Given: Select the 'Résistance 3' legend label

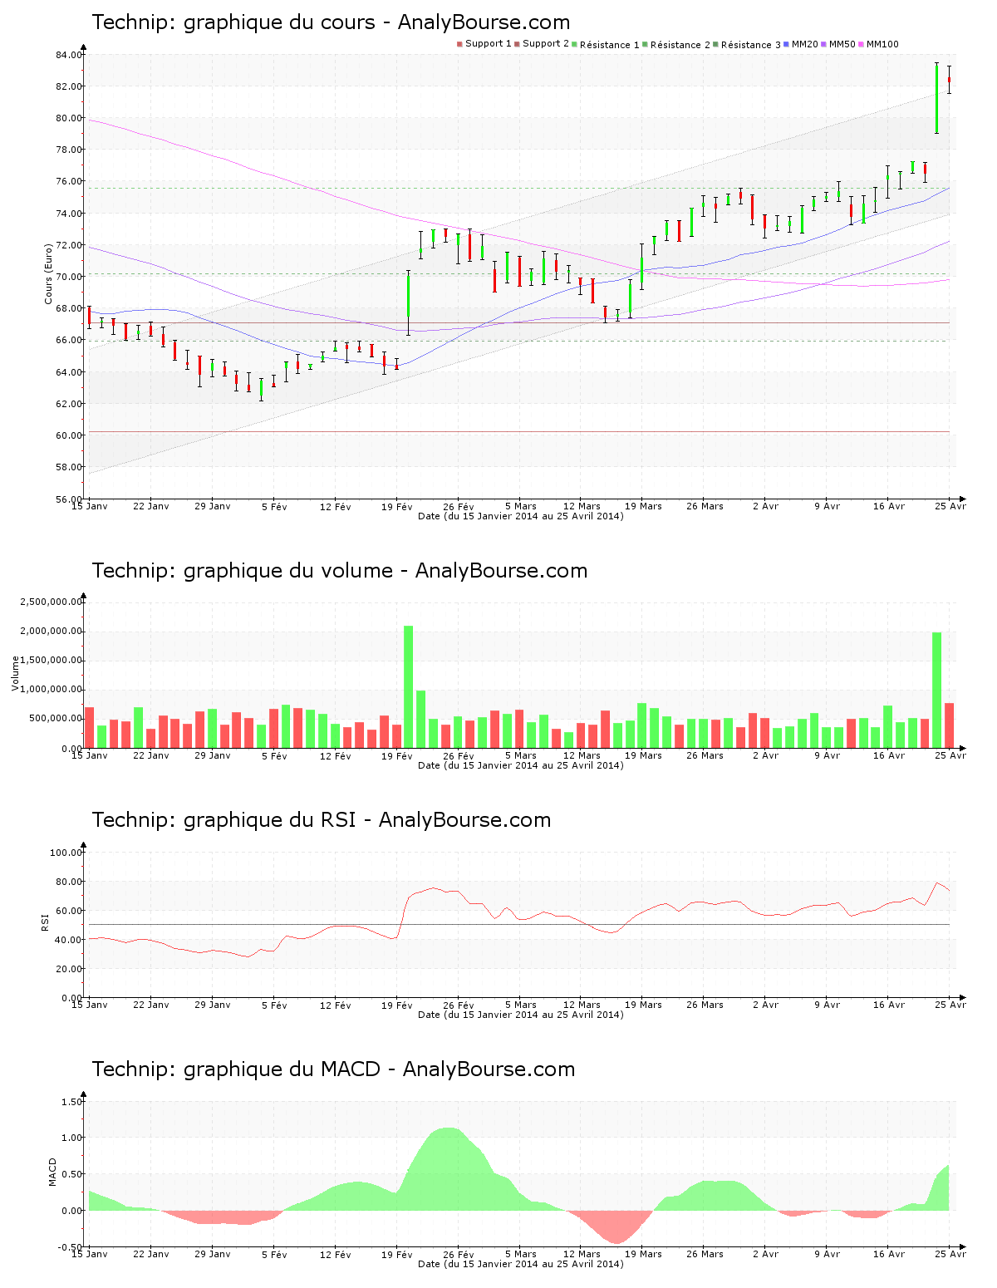Looking at the screenshot, I should 750,45.
